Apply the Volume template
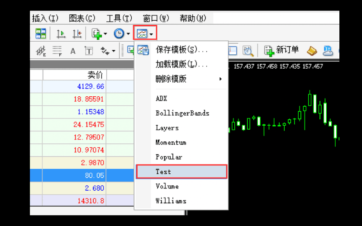Viewport: 362px width, 226px height. coord(181,186)
